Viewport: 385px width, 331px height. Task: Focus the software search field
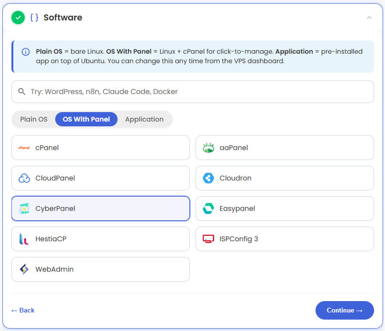pos(193,92)
